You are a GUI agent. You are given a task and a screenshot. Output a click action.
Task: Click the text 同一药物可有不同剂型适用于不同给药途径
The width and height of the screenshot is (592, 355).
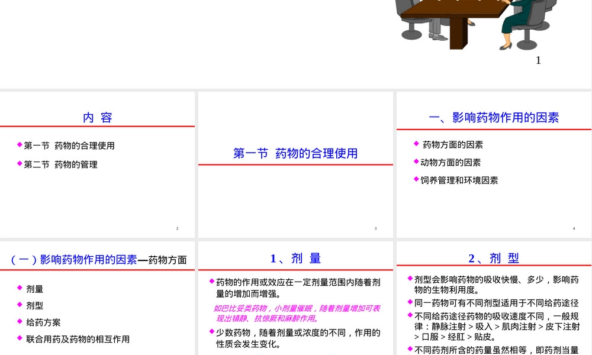point(497,303)
